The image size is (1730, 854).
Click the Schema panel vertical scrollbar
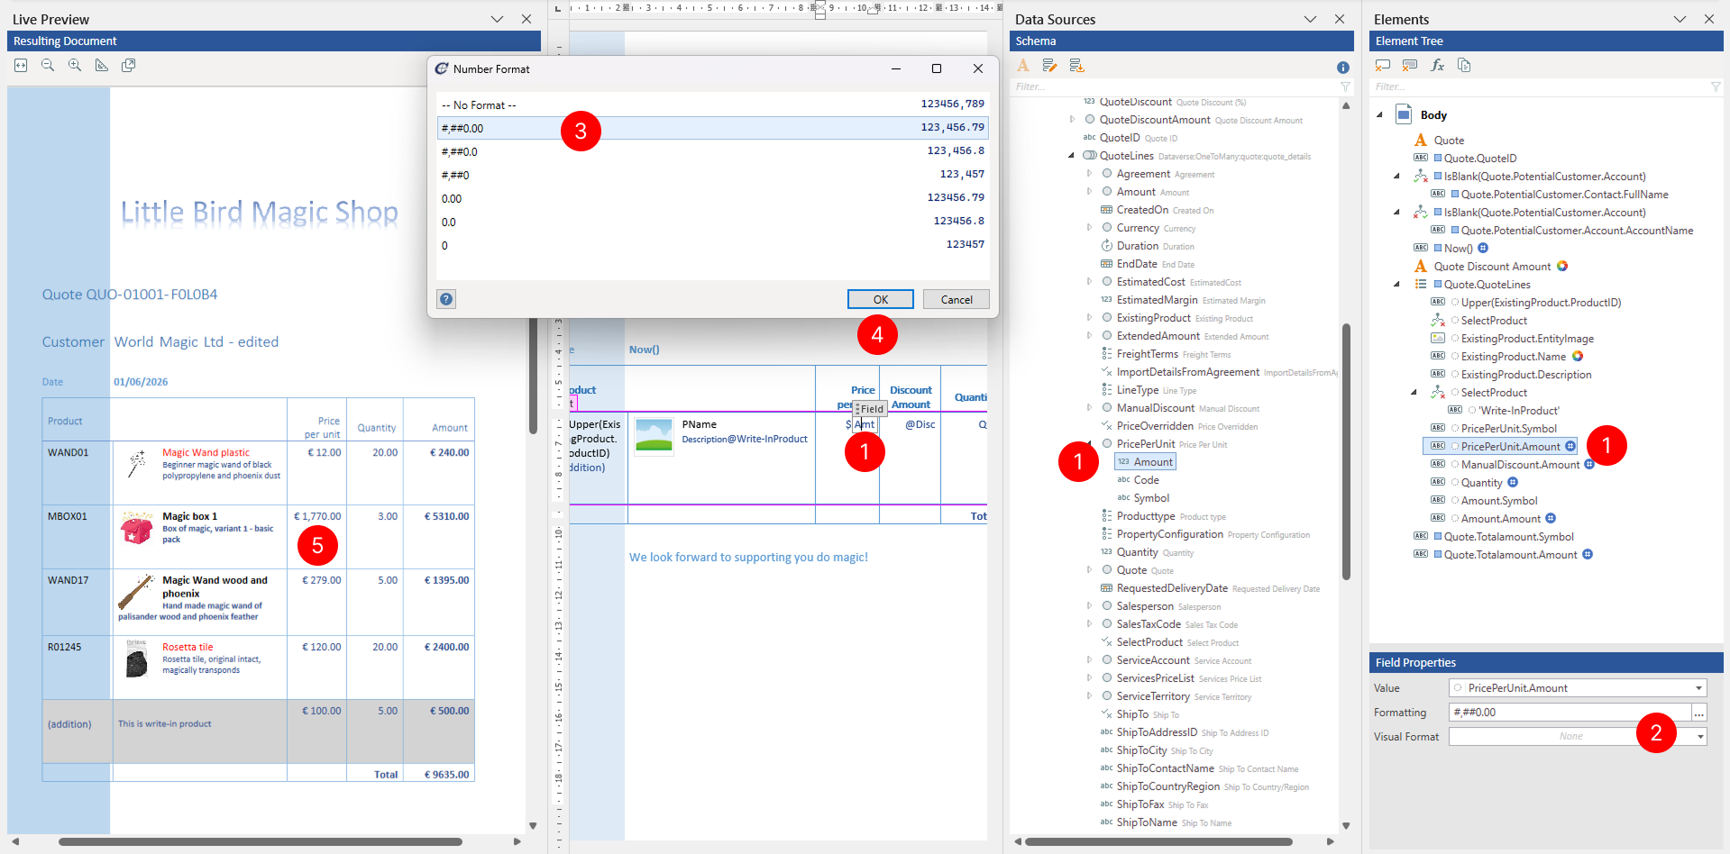[1346, 450]
